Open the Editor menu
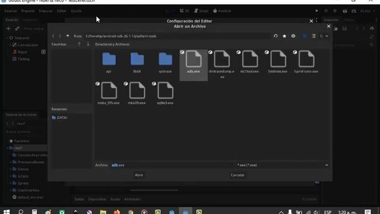The image size is (380, 214). (62, 11)
